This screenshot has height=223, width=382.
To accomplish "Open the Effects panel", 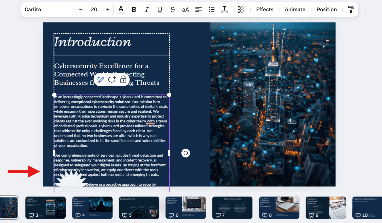I will point(265,9).
